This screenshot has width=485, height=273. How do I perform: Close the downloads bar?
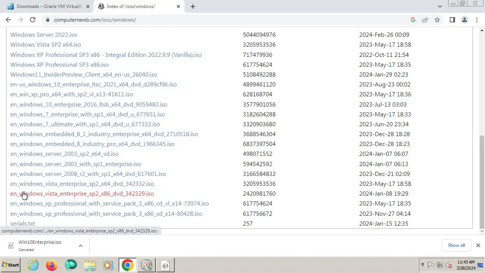click(478, 245)
